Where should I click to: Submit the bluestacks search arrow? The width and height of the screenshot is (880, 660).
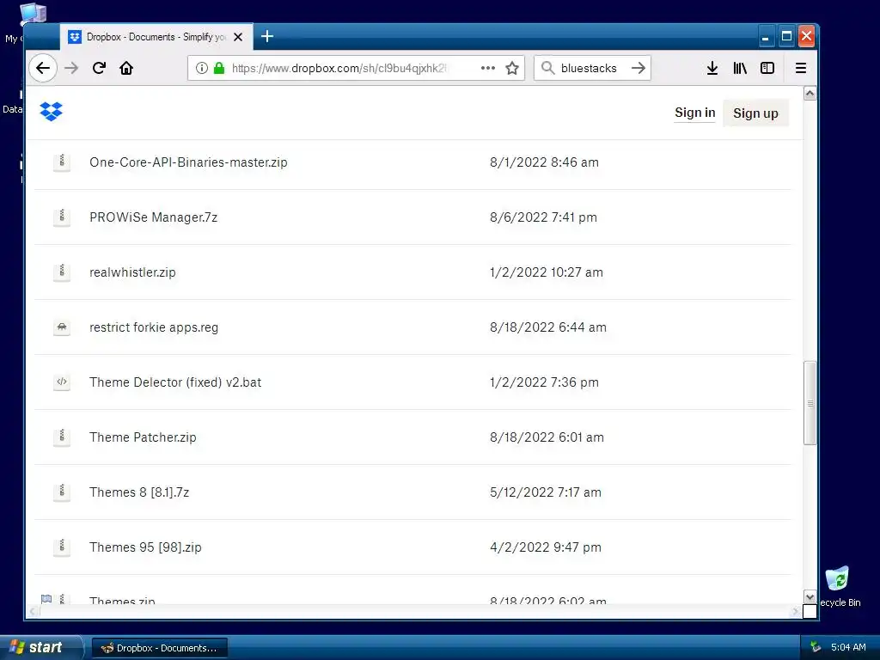click(639, 68)
